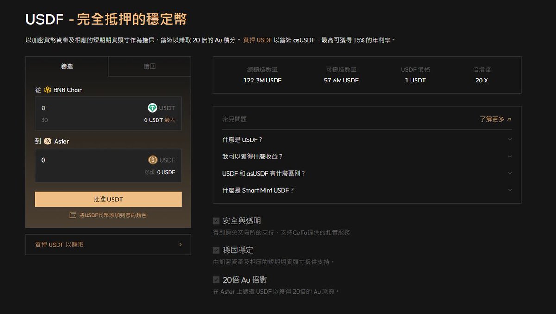
Task: Follow the 質押 USDF link in description
Action: coord(258,40)
